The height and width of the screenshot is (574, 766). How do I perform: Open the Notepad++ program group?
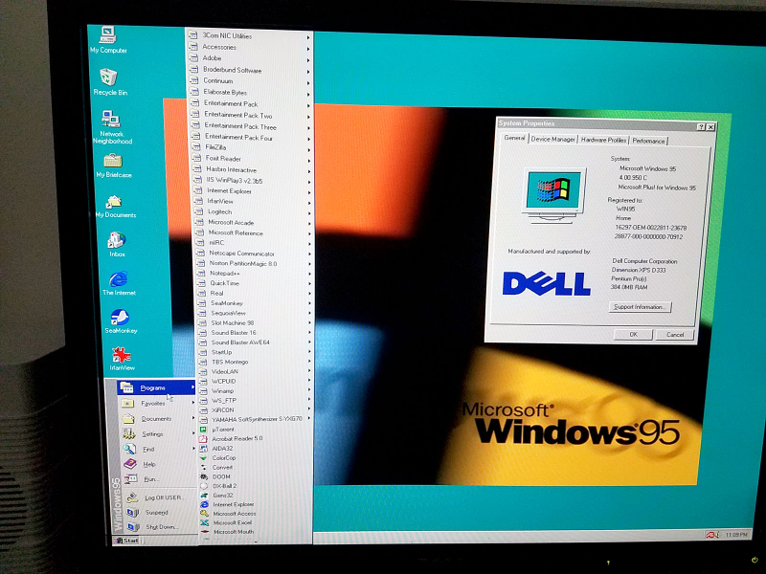(x=253, y=274)
